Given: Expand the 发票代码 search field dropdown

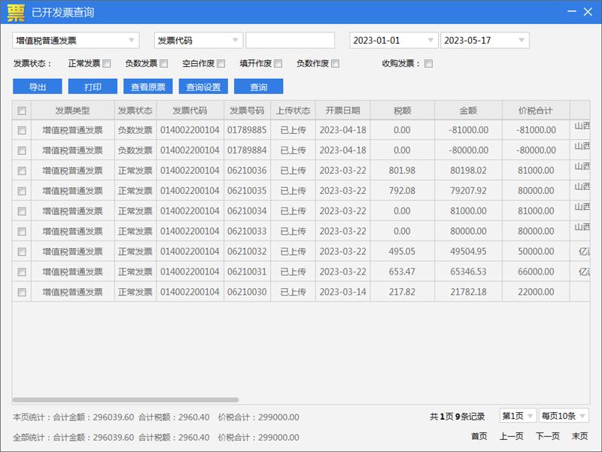Looking at the screenshot, I should [236, 41].
